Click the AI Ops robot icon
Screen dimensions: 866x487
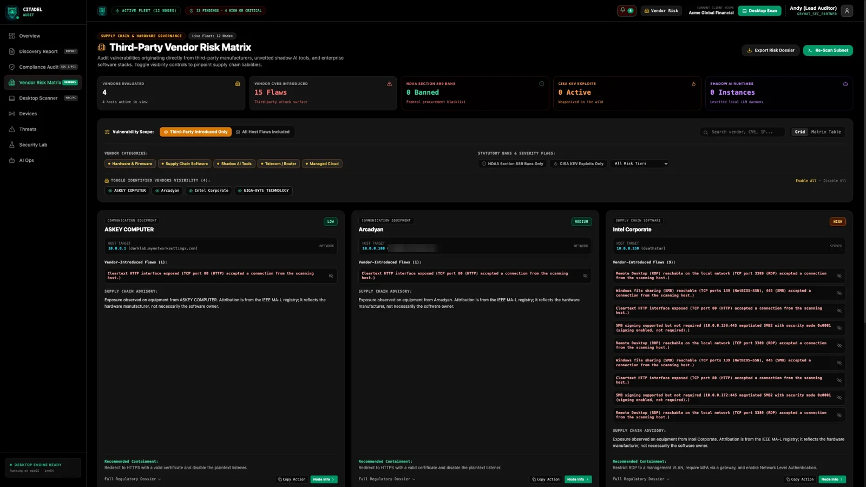12,160
